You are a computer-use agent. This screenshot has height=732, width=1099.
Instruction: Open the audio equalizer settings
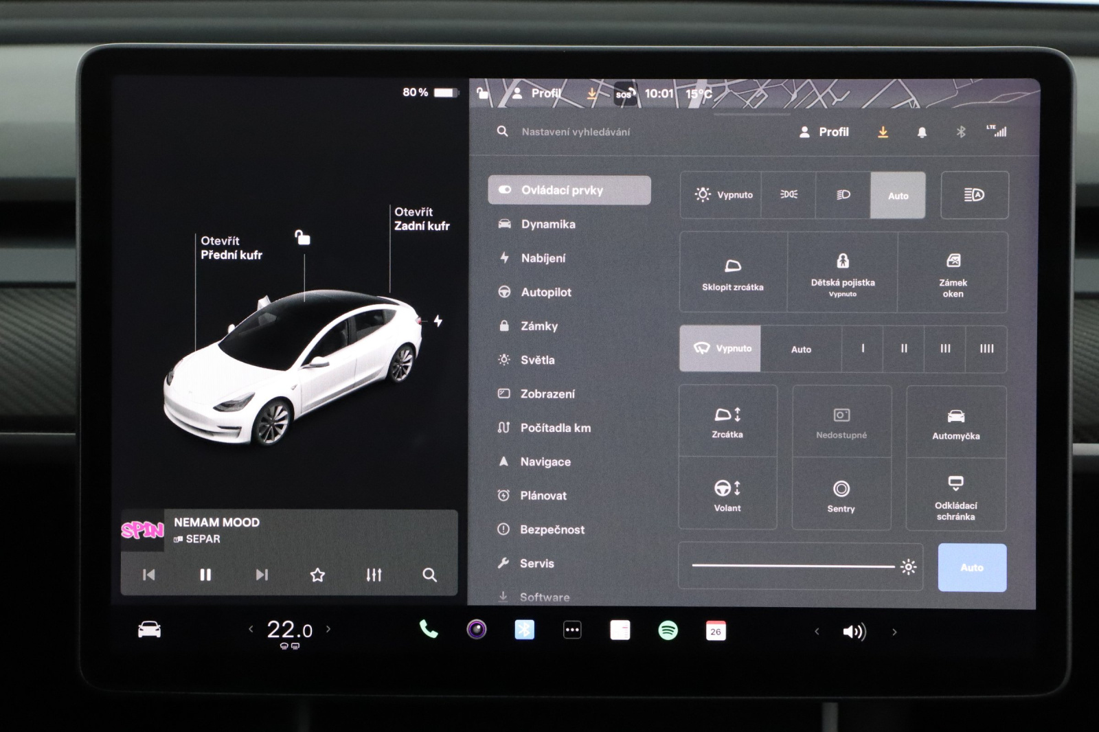(374, 575)
